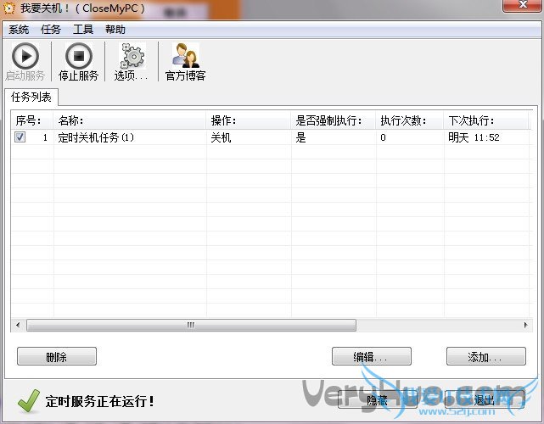
Task: Click the 退出 button
Action: pyautogui.click(x=485, y=399)
